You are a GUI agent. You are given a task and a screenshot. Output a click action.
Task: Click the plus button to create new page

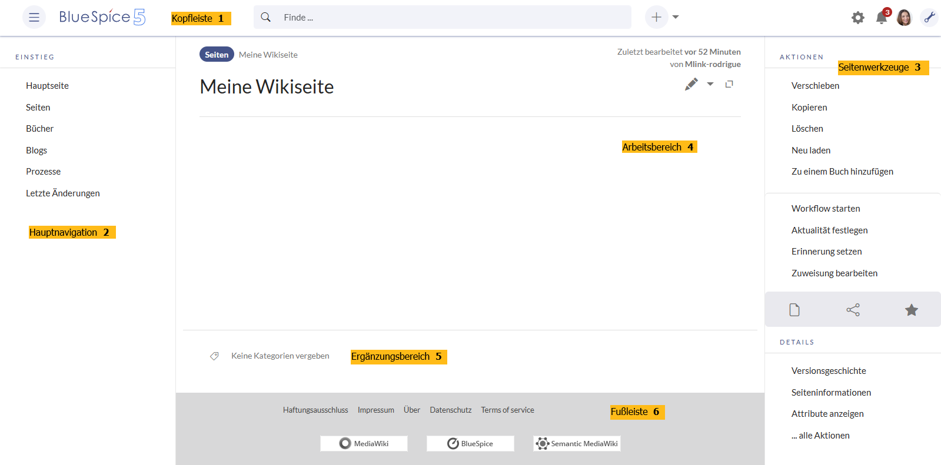pos(656,17)
